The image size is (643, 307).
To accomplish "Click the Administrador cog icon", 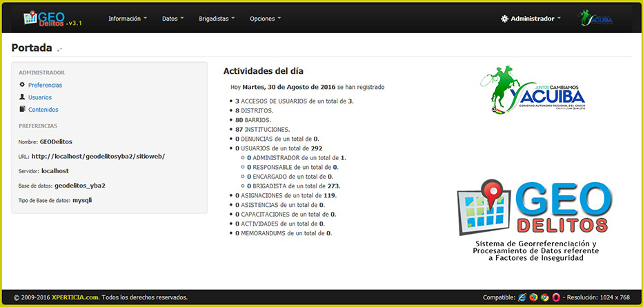I will [504, 19].
